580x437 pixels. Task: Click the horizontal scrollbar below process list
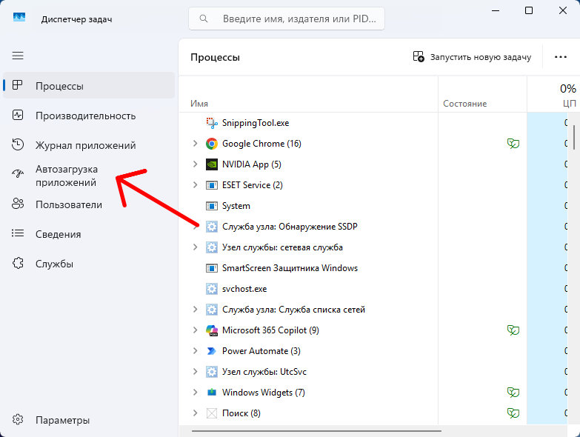pos(316,431)
